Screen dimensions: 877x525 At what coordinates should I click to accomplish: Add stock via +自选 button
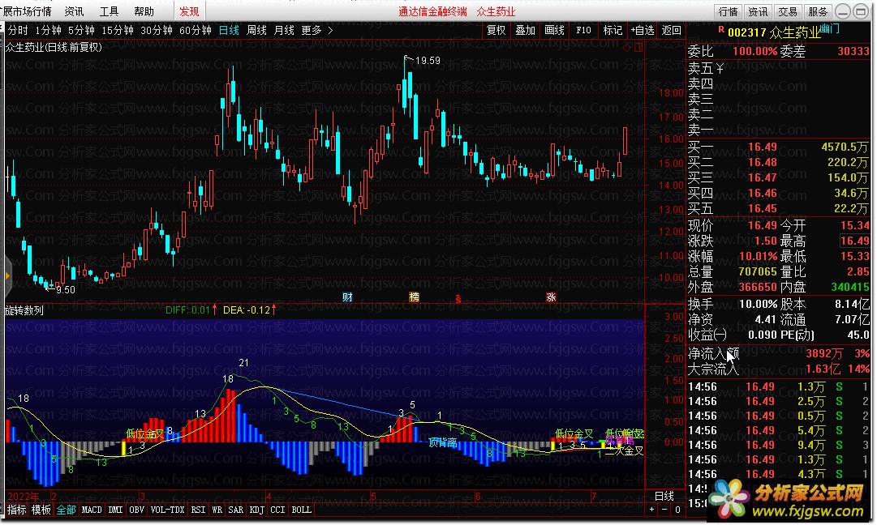[x=642, y=30]
